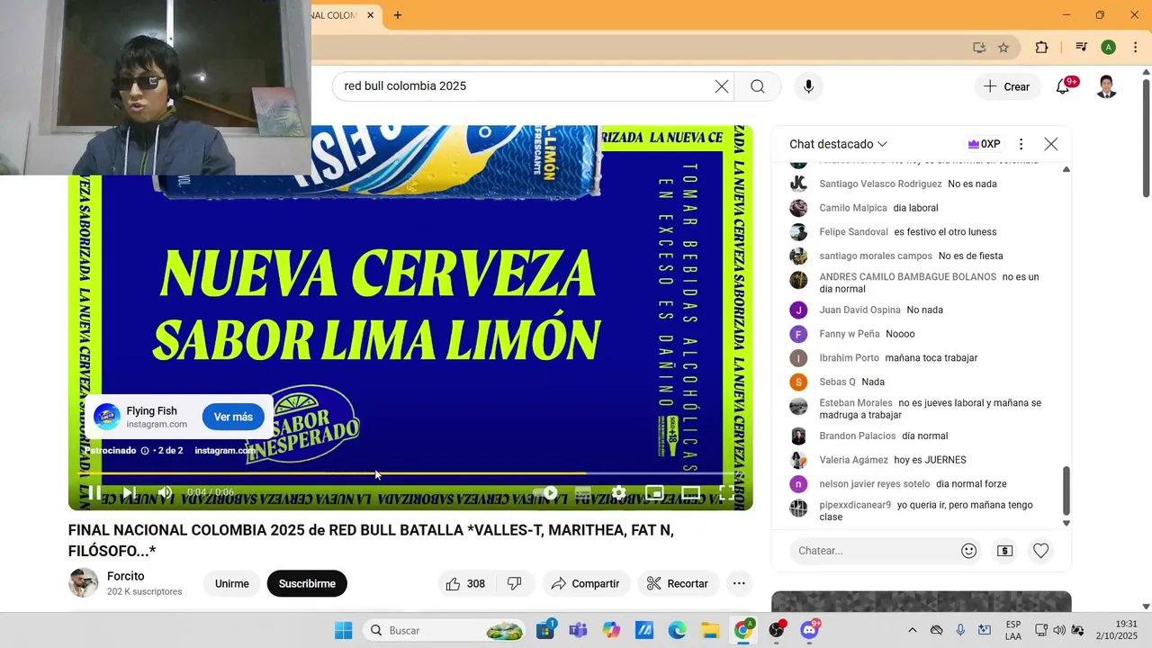Open Forcito channel avatar

pos(84,583)
